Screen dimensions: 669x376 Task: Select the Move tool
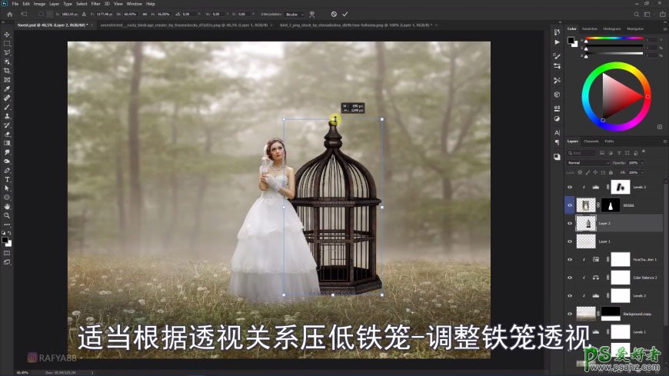point(7,35)
